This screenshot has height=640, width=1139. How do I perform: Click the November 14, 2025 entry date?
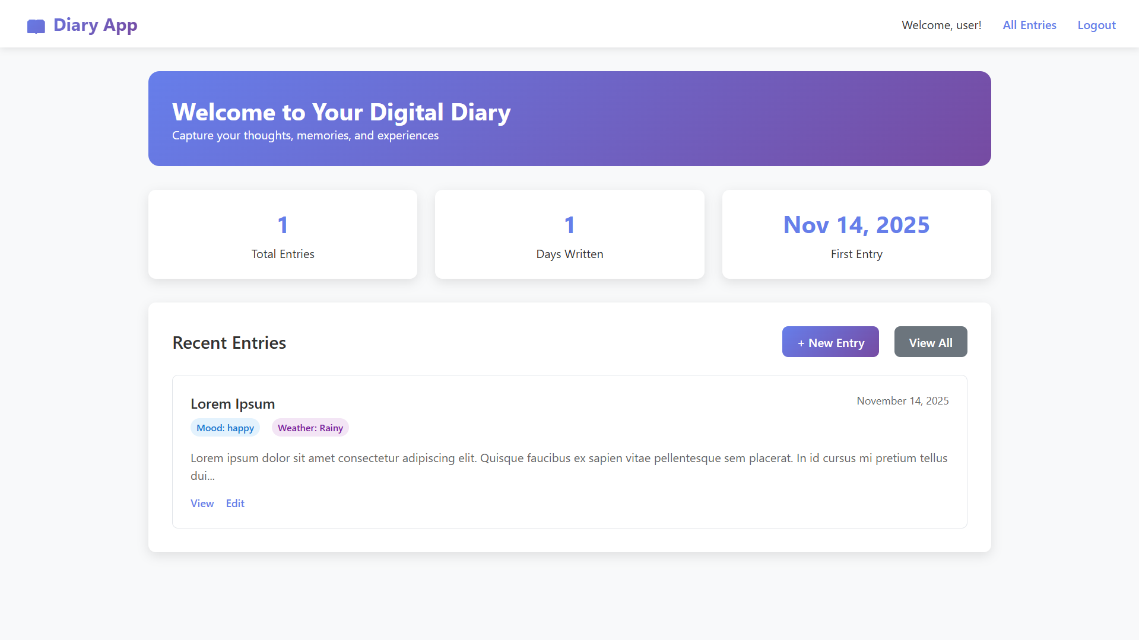tap(902, 401)
